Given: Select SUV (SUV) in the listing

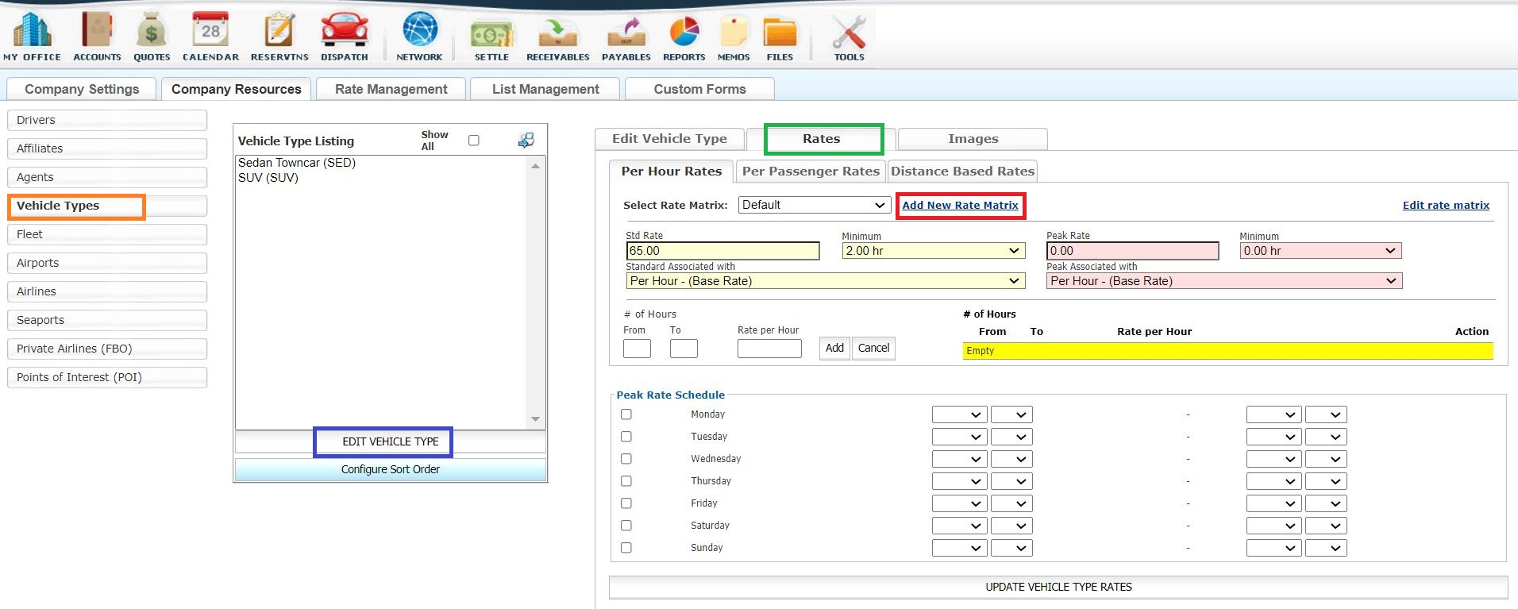Looking at the screenshot, I should (x=268, y=178).
